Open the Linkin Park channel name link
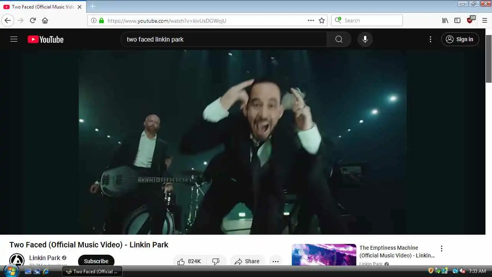 45,258
